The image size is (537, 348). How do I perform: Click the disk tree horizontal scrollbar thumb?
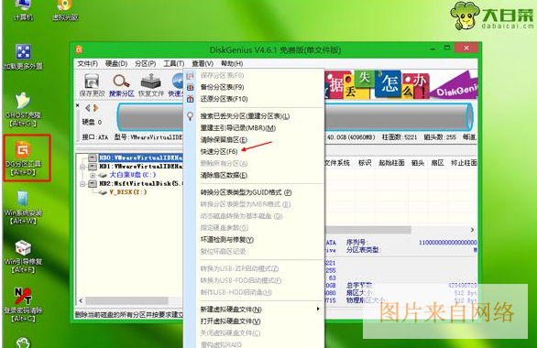[x=126, y=300]
